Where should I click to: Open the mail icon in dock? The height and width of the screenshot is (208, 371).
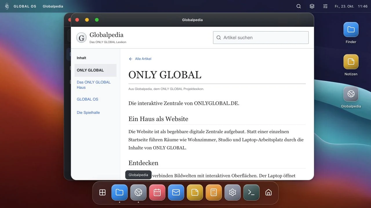tap(176, 192)
